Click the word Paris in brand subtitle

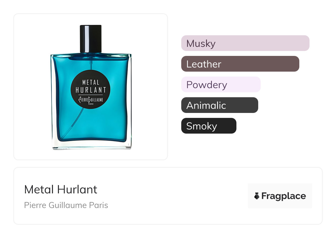(99, 205)
